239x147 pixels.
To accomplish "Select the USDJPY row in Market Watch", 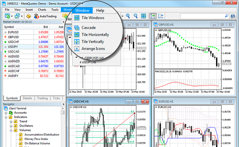I will pos(34,47).
